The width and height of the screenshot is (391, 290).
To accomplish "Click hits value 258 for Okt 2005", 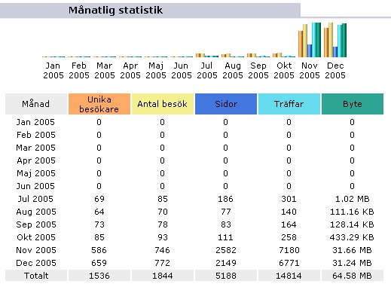I will click(289, 237).
